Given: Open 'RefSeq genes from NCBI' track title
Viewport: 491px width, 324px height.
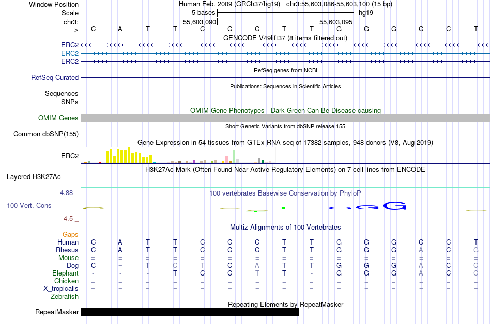Looking at the screenshot, I should coord(285,70).
